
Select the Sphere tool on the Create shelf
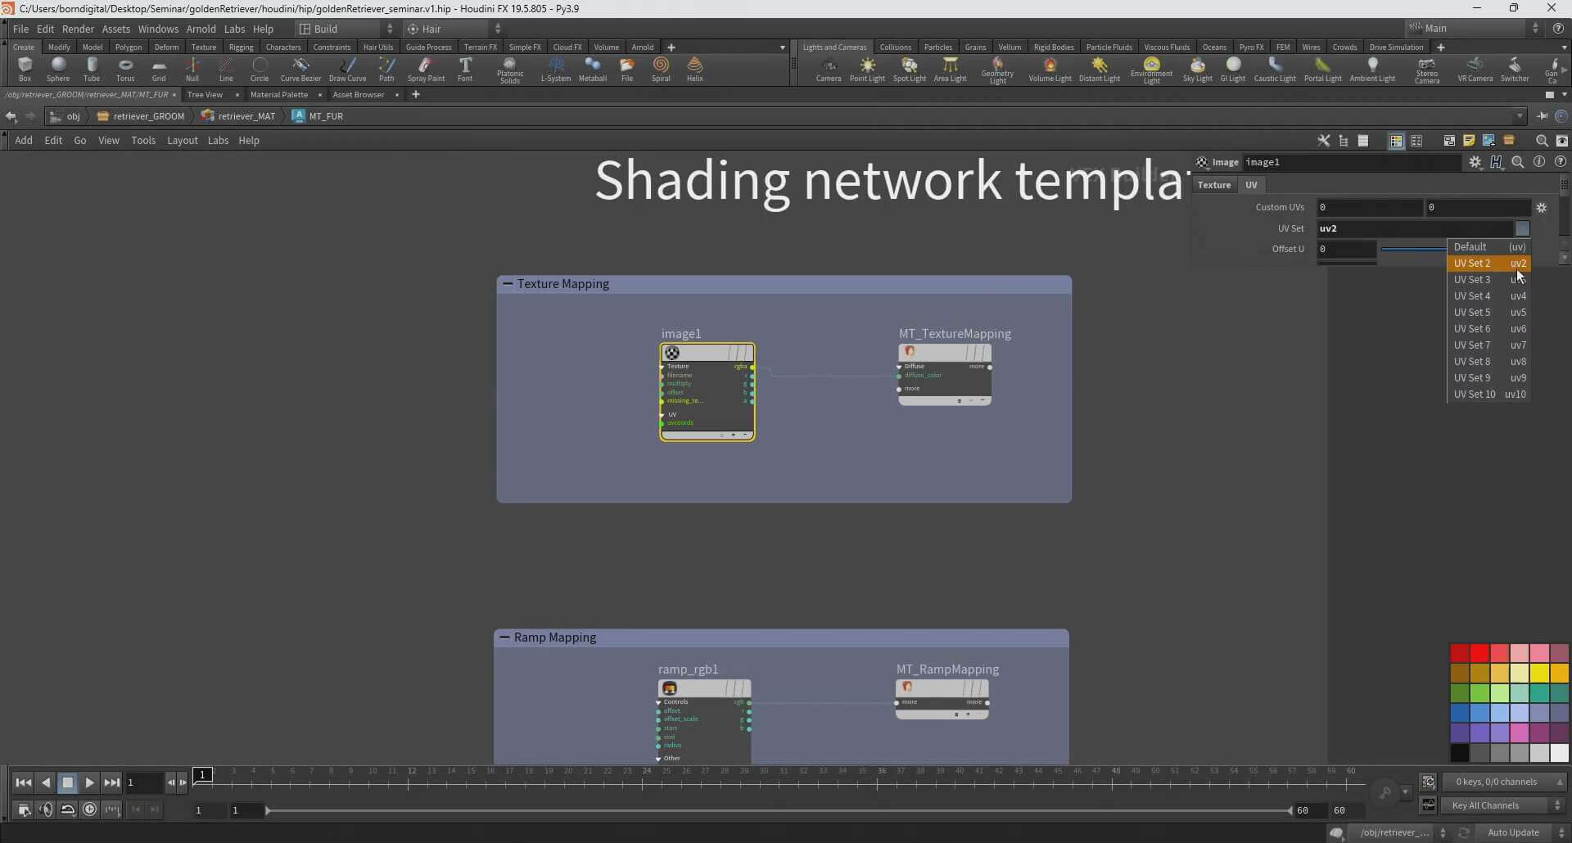tap(57, 69)
